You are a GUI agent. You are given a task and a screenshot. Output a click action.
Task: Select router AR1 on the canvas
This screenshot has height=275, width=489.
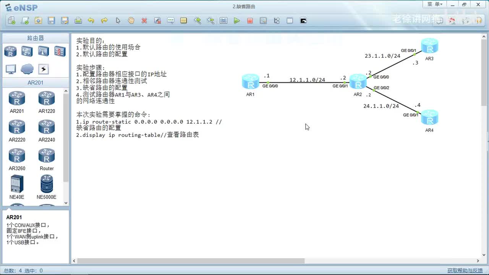click(250, 82)
